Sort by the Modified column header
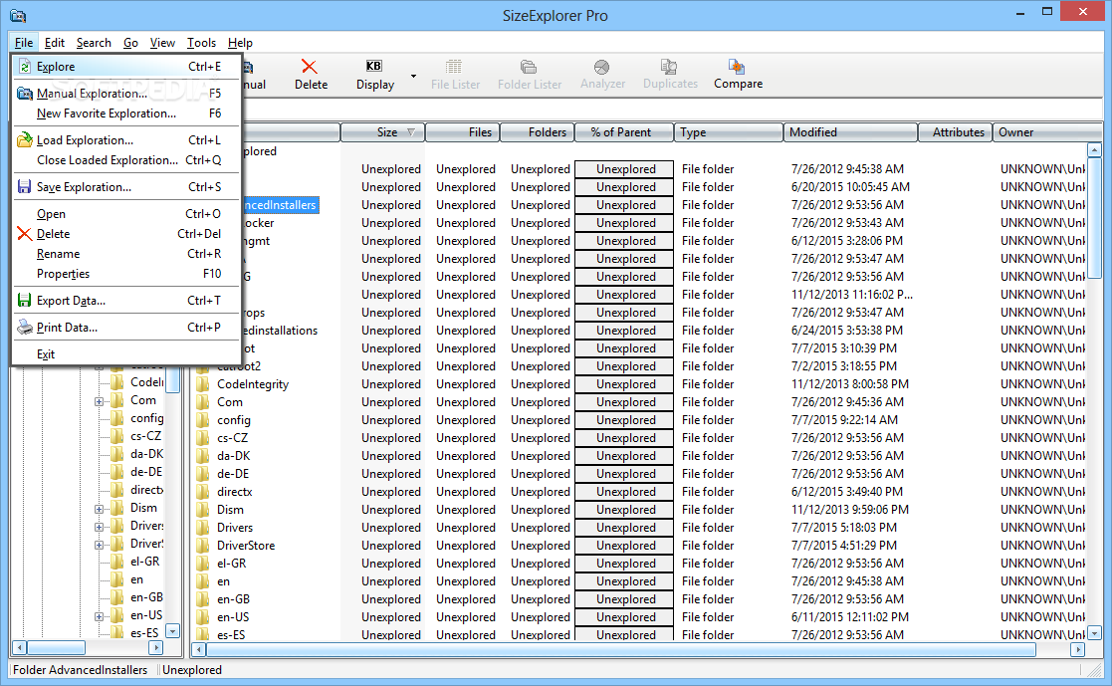Screen dimensions: 1112x686 point(850,132)
